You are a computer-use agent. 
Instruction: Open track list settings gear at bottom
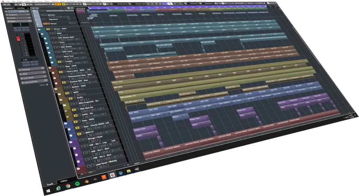coord(128,164)
